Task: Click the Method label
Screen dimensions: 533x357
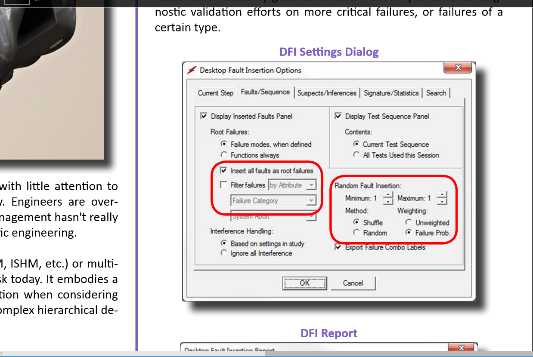Action: tap(357, 211)
